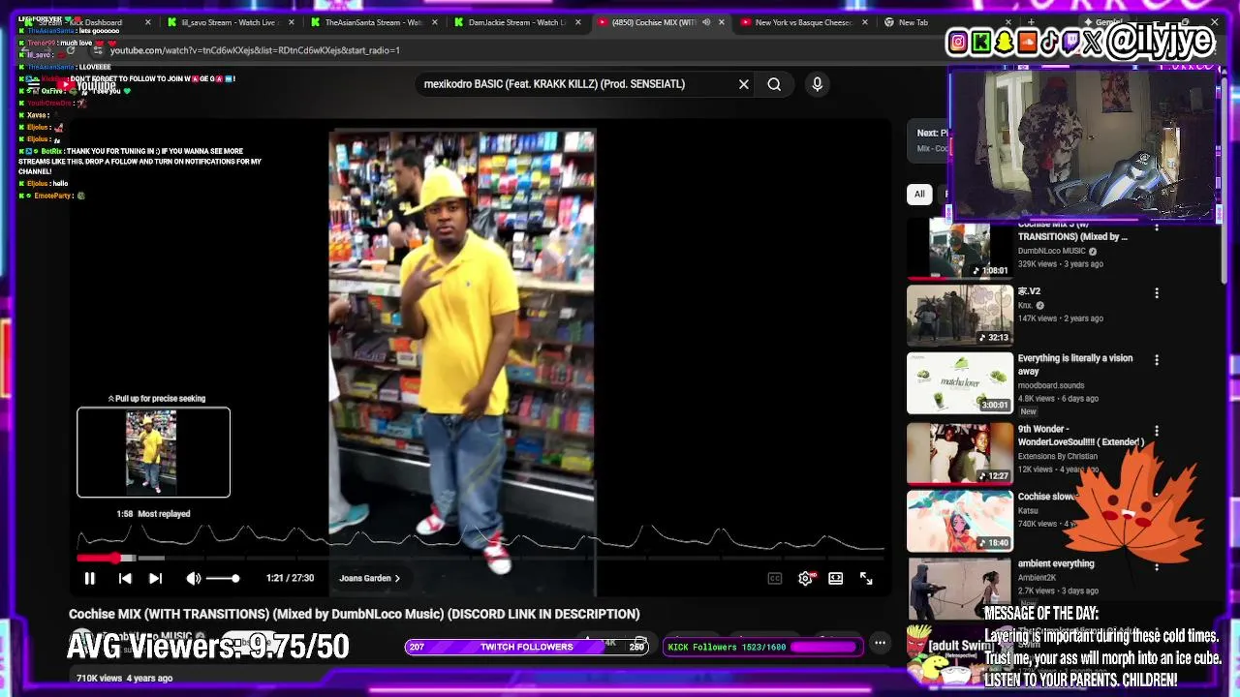Open more options for 9th Wonder video
This screenshot has width=1240, height=697.
(1156, 431)
